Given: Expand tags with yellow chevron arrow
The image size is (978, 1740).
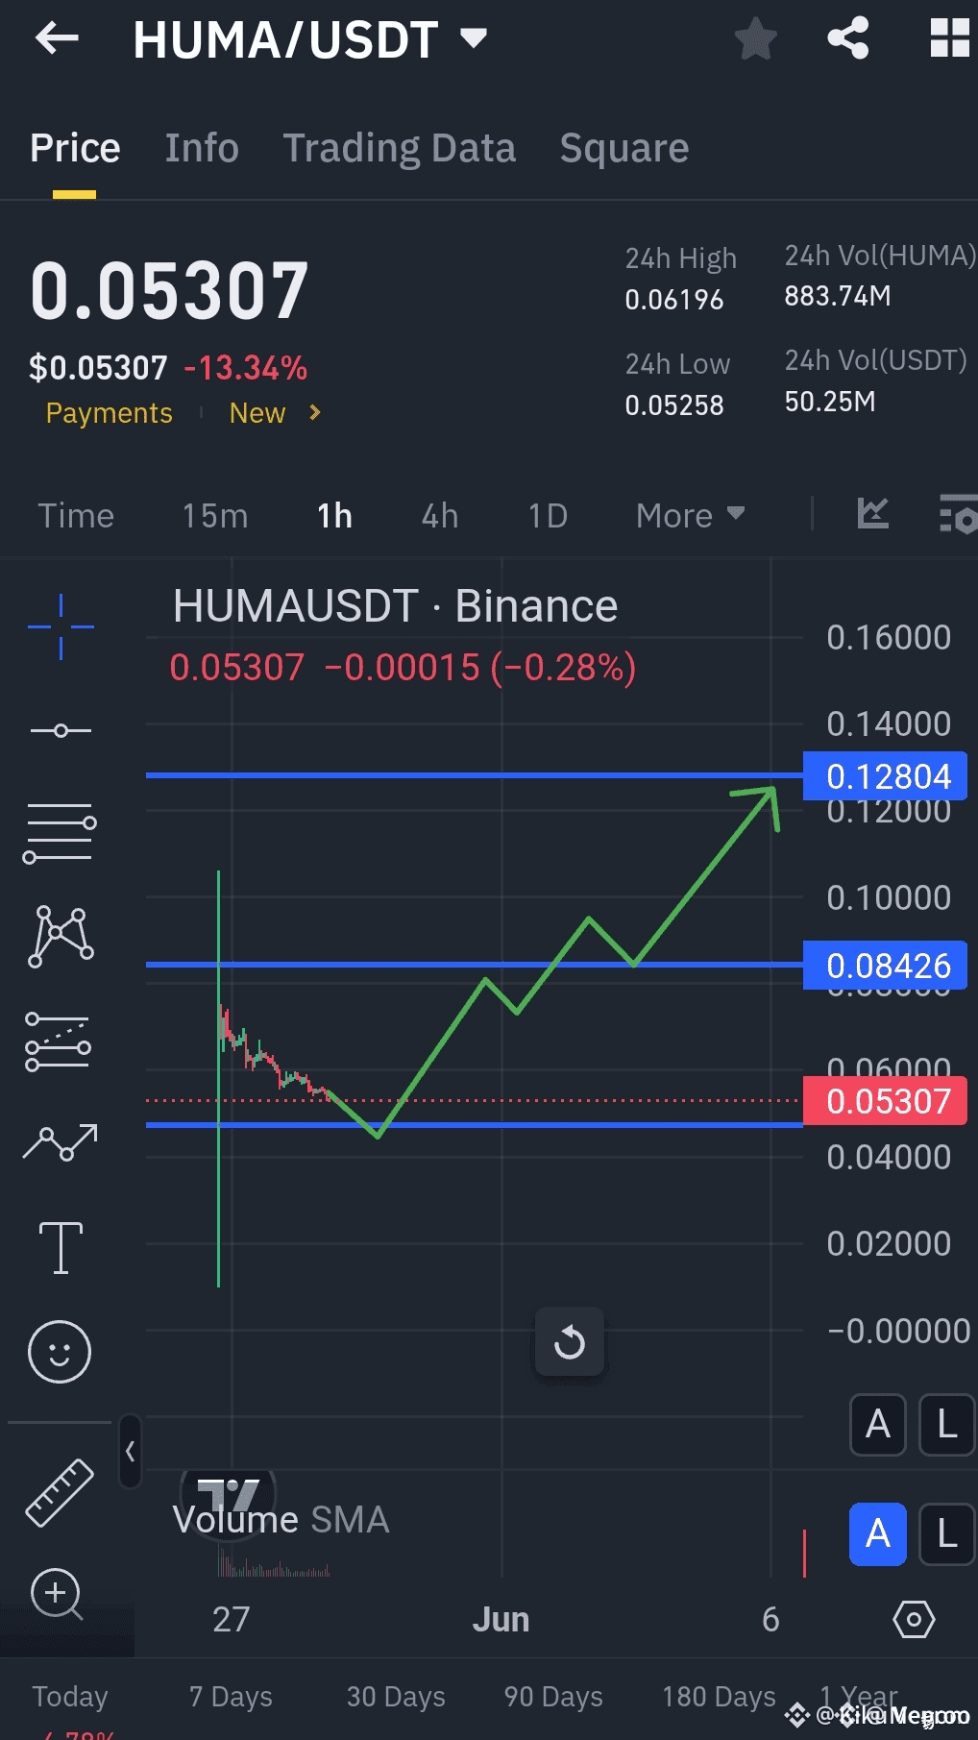Looking at the screenshot, I should (x=314, y=413).
